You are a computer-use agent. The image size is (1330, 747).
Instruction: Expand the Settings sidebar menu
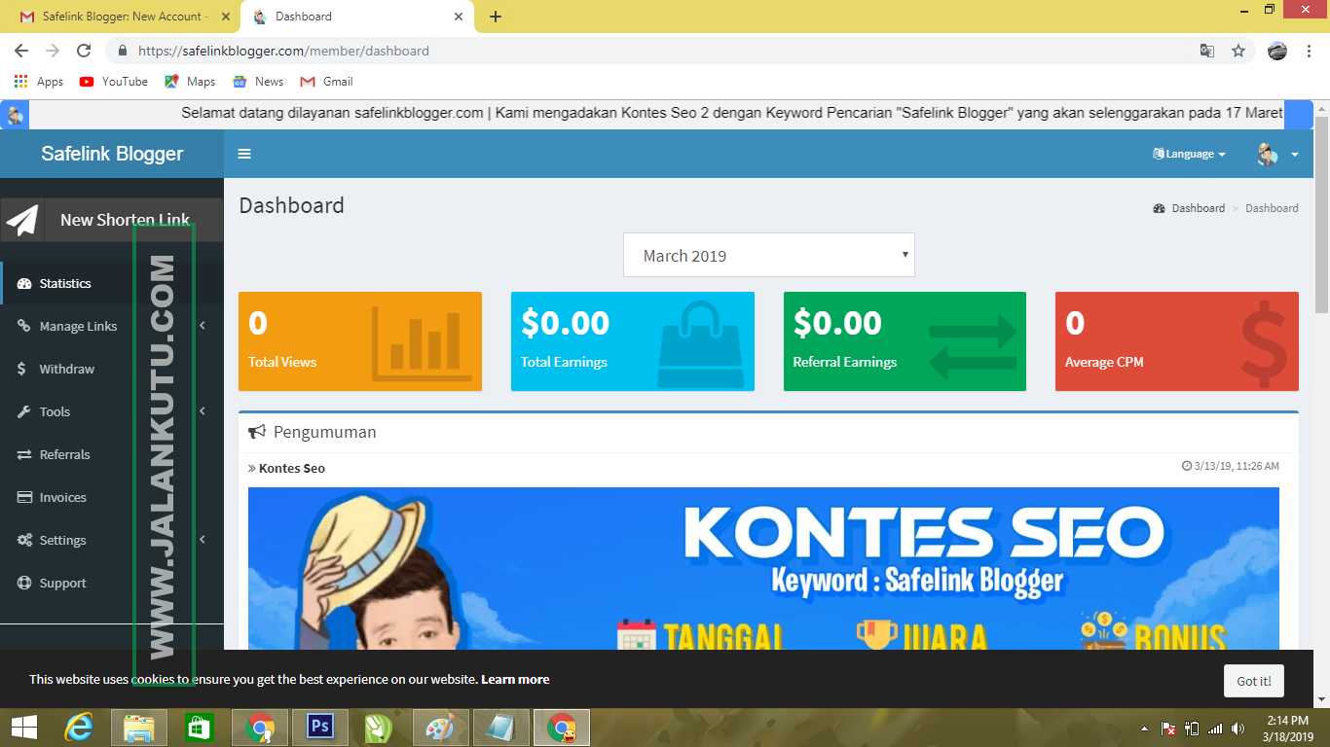tap(112, 540)
